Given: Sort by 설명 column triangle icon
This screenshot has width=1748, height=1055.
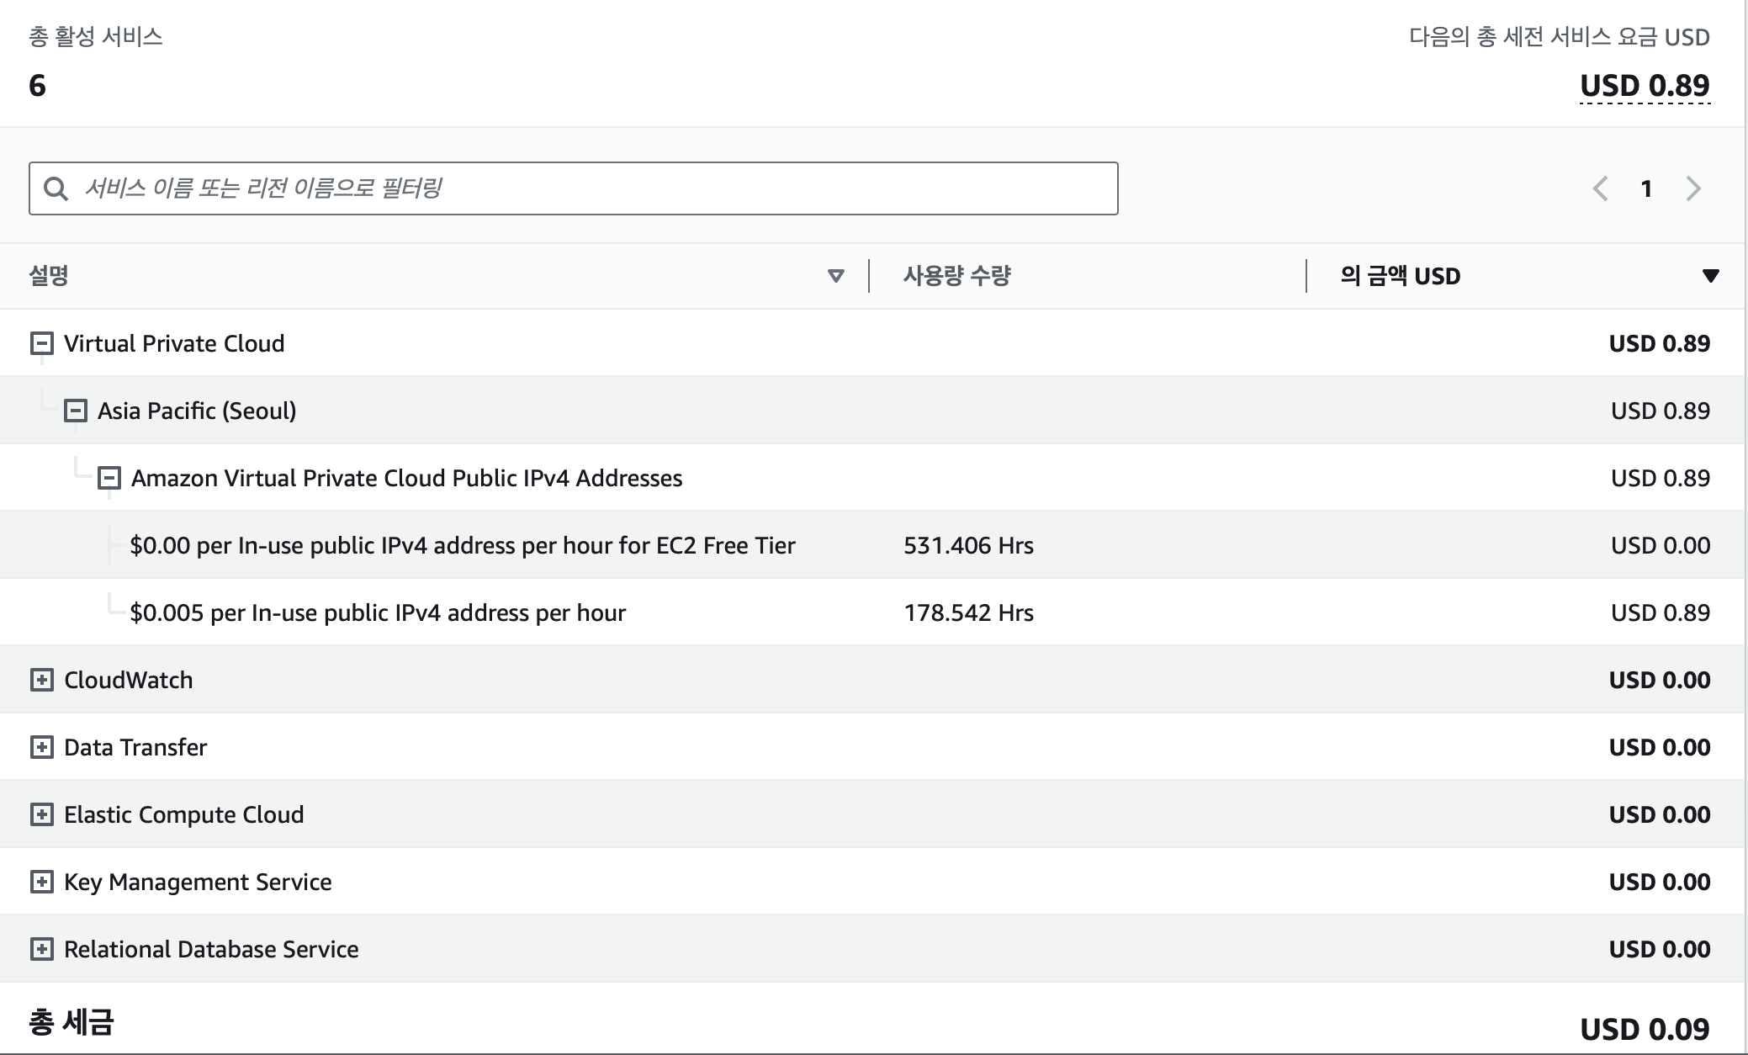Looking at the screenshot, I should point(835,276).
